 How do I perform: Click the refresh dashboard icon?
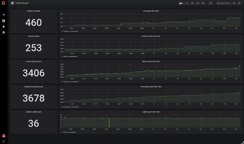(x=239, y=3)
